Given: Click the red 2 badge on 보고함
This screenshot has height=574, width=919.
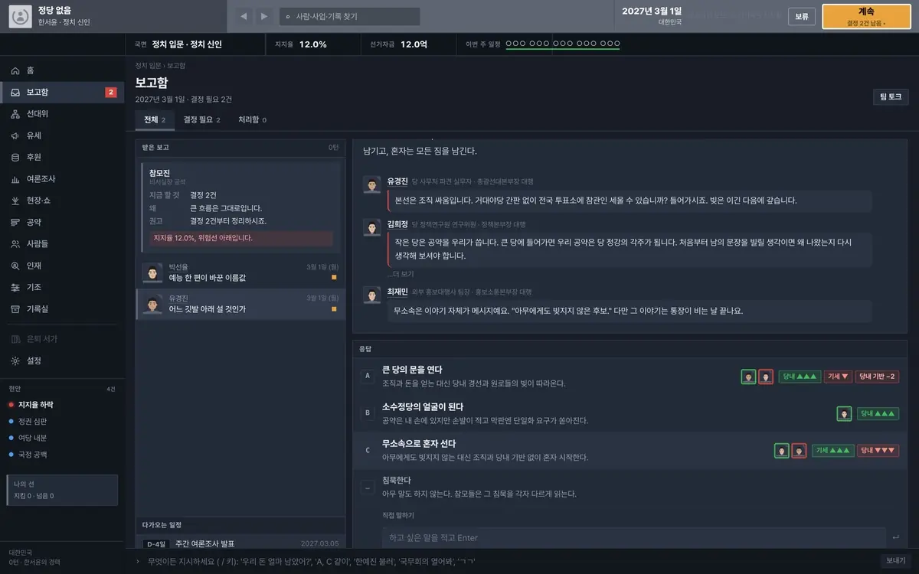Looking at the screenshot, I should [x=111, y=93].
